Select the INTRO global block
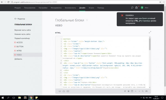Viewport: 166px width, 100px height. [19, 51]
